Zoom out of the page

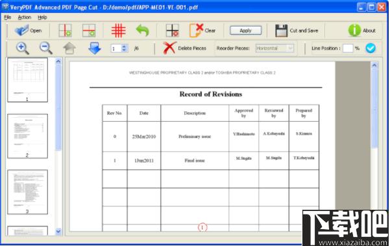tap(46, 48)
